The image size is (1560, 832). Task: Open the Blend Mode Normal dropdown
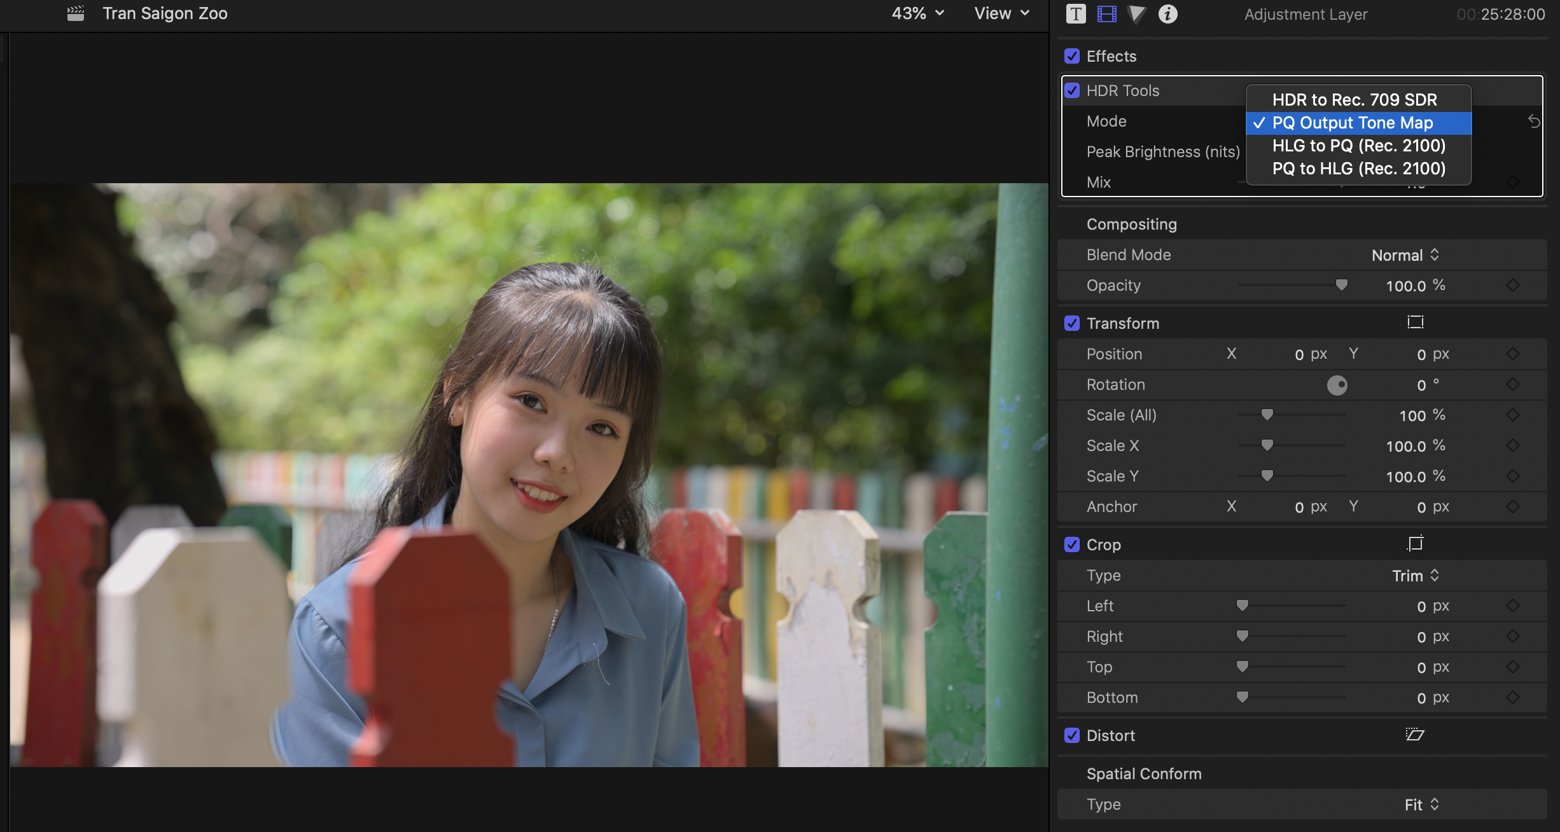click(x=1405, y=255)
